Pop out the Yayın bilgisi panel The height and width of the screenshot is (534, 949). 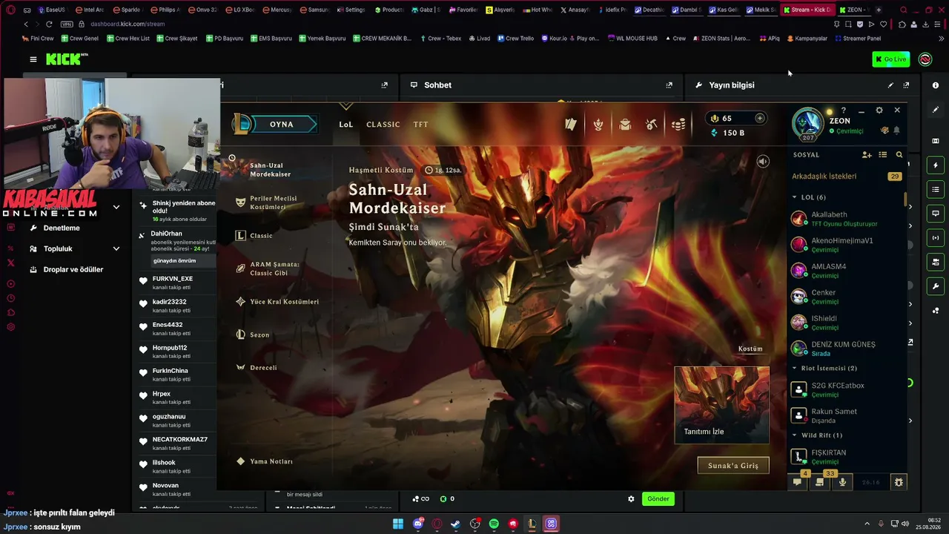click(906, 85)
